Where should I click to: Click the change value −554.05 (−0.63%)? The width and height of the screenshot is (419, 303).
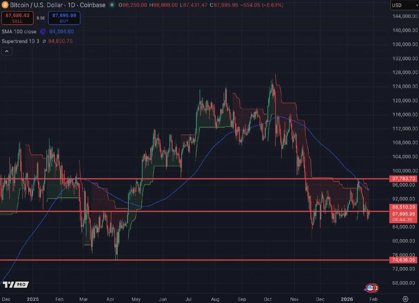click(262, 5)
